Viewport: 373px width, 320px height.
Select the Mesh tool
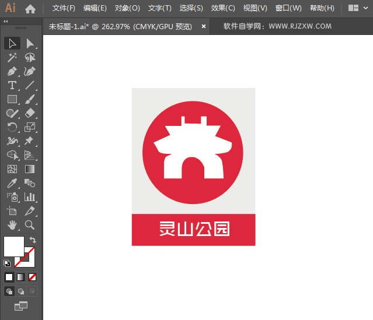click(12, 169)
